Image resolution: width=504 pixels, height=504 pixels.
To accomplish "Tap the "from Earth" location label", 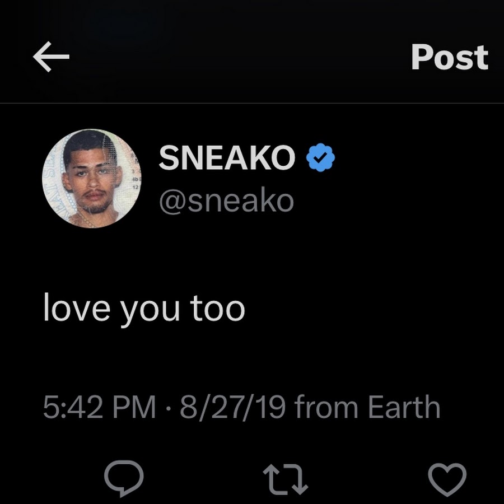I will pyautogui.click(x=367, y=407).
